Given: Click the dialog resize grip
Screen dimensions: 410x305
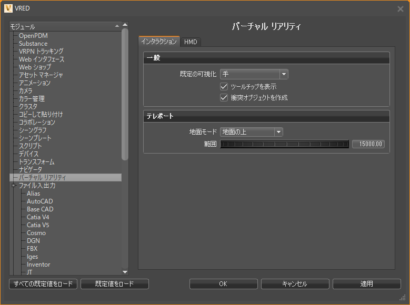Looking at the screenshot, I should (403, 298).
